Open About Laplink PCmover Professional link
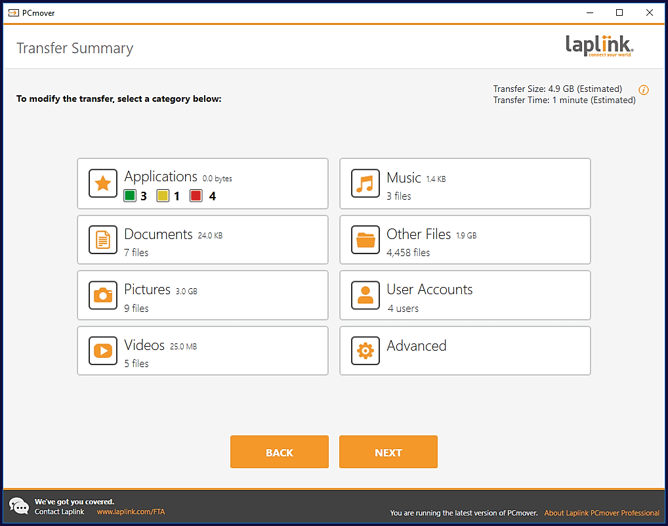This screenshot has width=668, height=526. coord(602,513)
